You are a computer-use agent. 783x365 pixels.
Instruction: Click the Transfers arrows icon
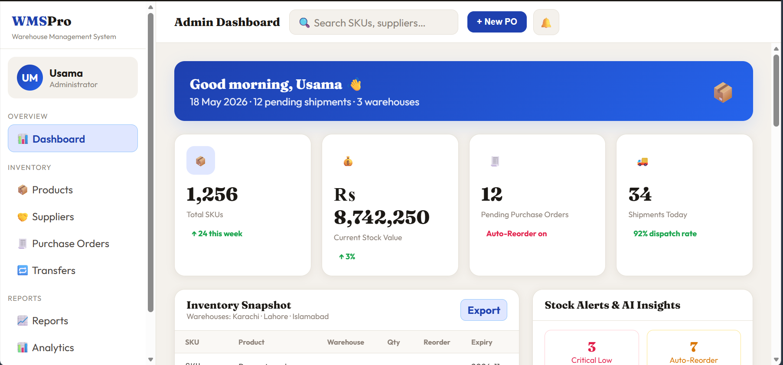(x=23, y=270)
